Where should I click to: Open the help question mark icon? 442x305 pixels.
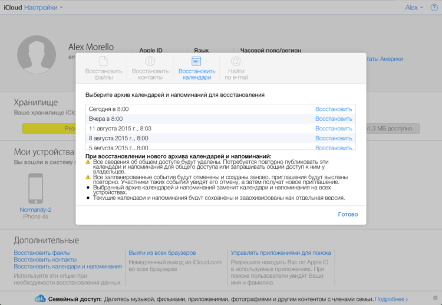coord(434,8)
